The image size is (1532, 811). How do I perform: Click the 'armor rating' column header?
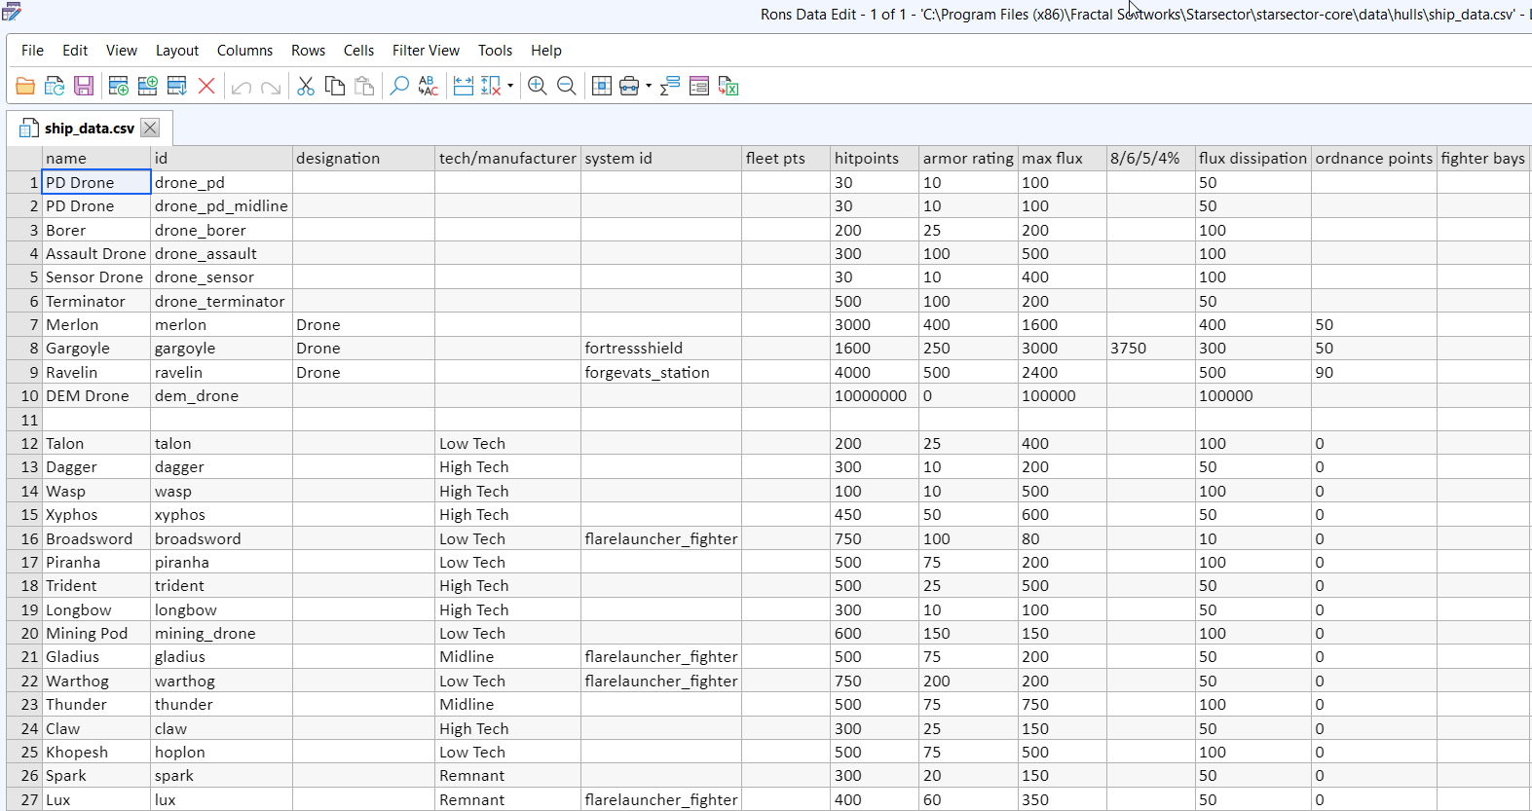pyautogui.click(x=968, y=158)
